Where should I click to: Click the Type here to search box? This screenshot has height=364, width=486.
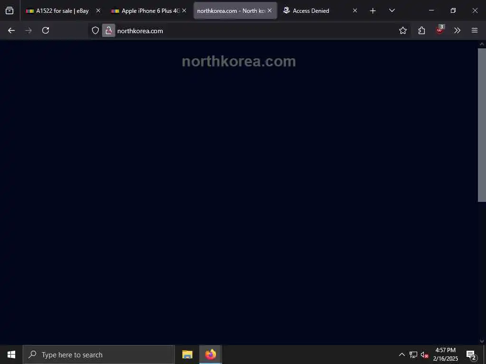click(99, 355)
